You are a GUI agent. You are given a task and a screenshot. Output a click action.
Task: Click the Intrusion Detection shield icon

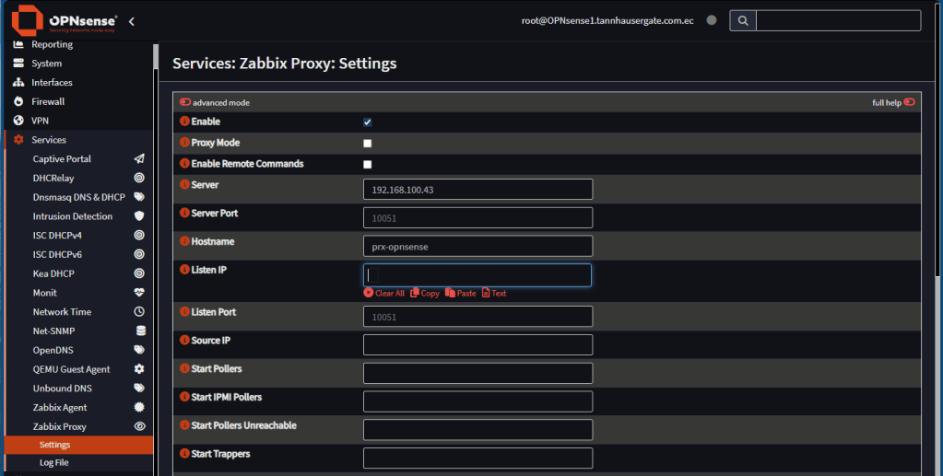pyautogui.click(x=139, y=216)
